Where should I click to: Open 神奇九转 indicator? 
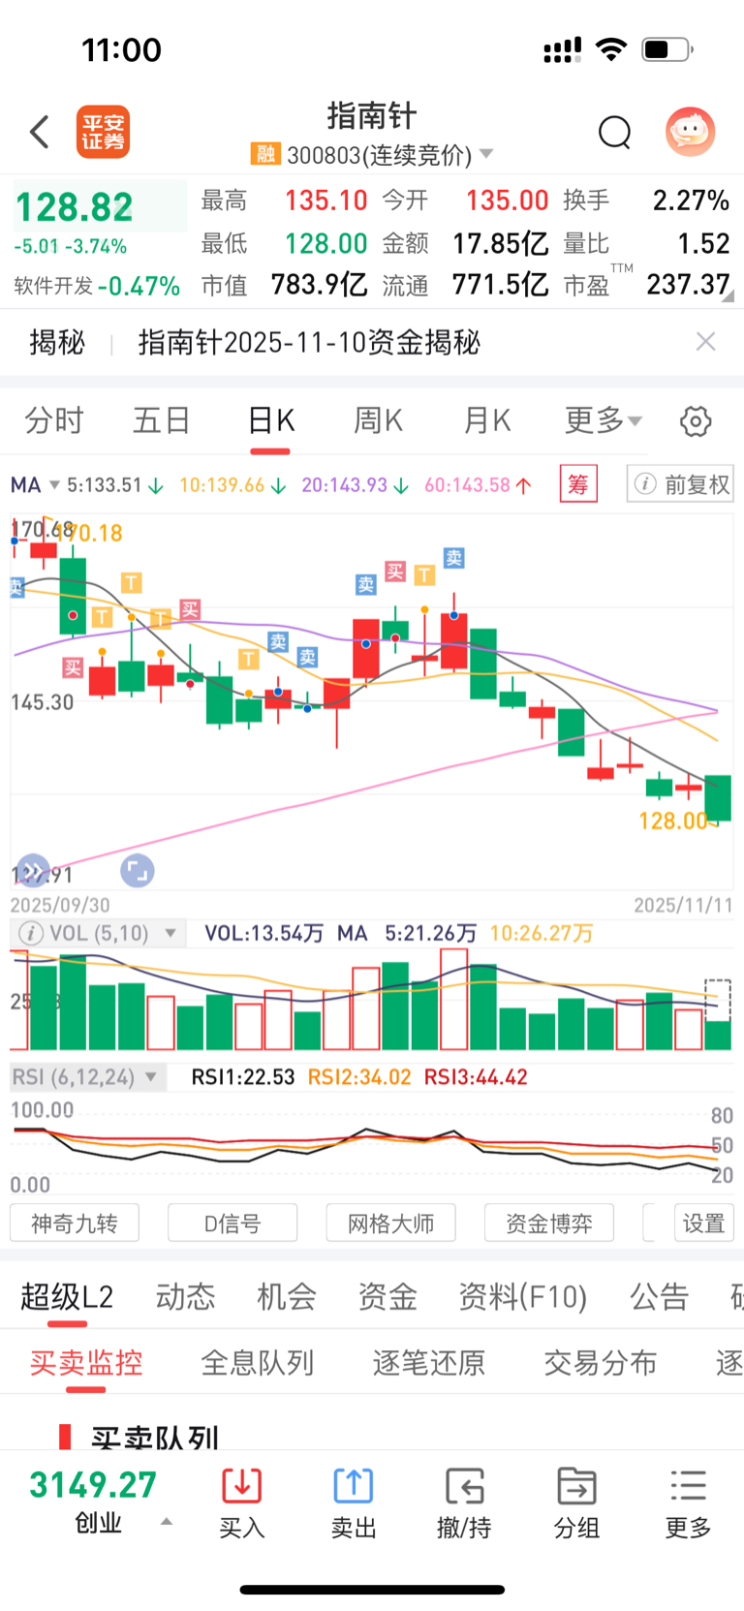(75, 1224)
